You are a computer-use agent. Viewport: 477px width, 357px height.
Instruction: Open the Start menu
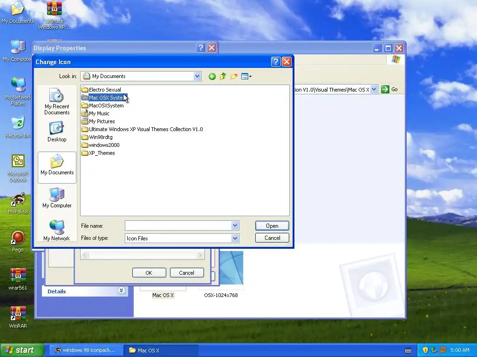(22, 350)
